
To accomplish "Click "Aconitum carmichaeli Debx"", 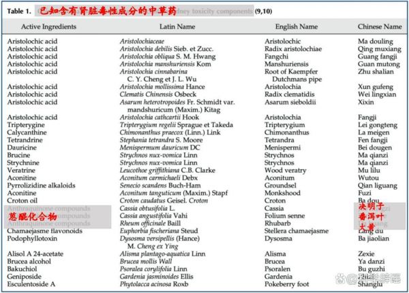I will [159, 178].
